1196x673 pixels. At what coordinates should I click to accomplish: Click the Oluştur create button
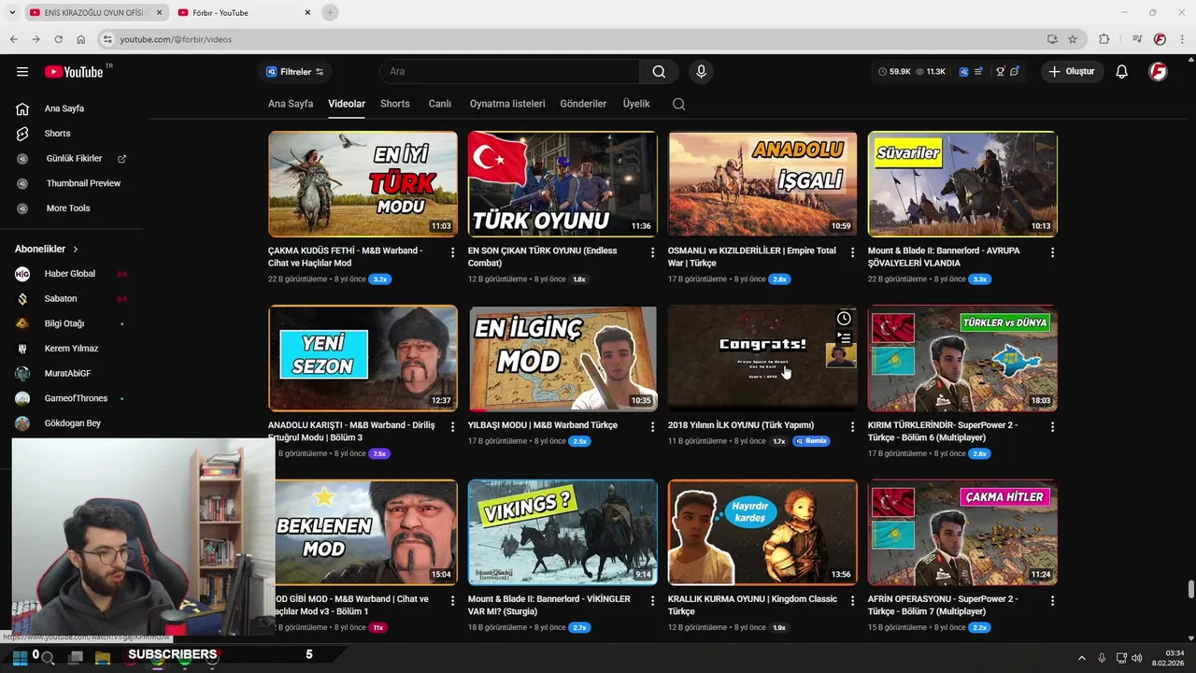(x=1072, y=72)
